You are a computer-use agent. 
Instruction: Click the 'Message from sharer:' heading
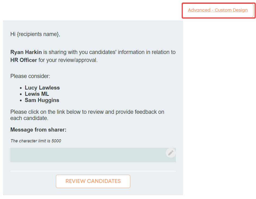click(38, 130)
